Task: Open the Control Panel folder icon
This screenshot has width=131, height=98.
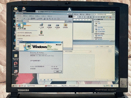Action: tap(65, 26)
